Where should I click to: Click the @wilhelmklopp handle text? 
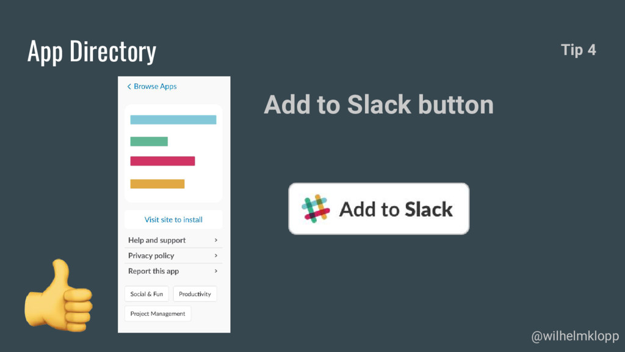tap(575, 337)
